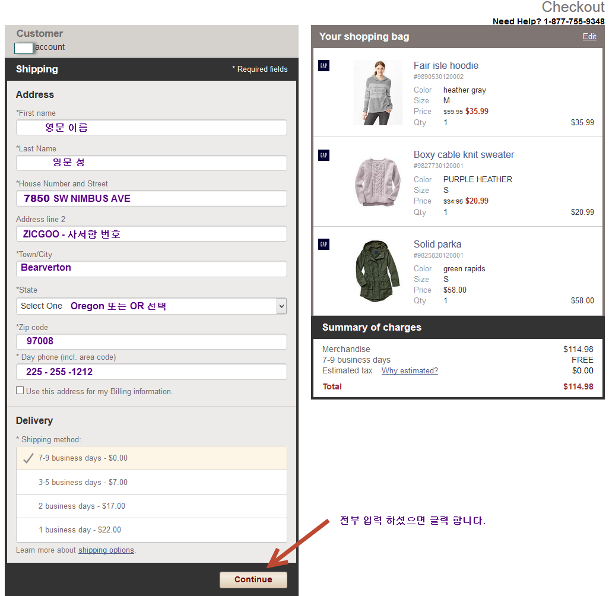609x596 pixels.
Task: Choose 2 business days $17.00 shipping
Action: pos(151,506)
